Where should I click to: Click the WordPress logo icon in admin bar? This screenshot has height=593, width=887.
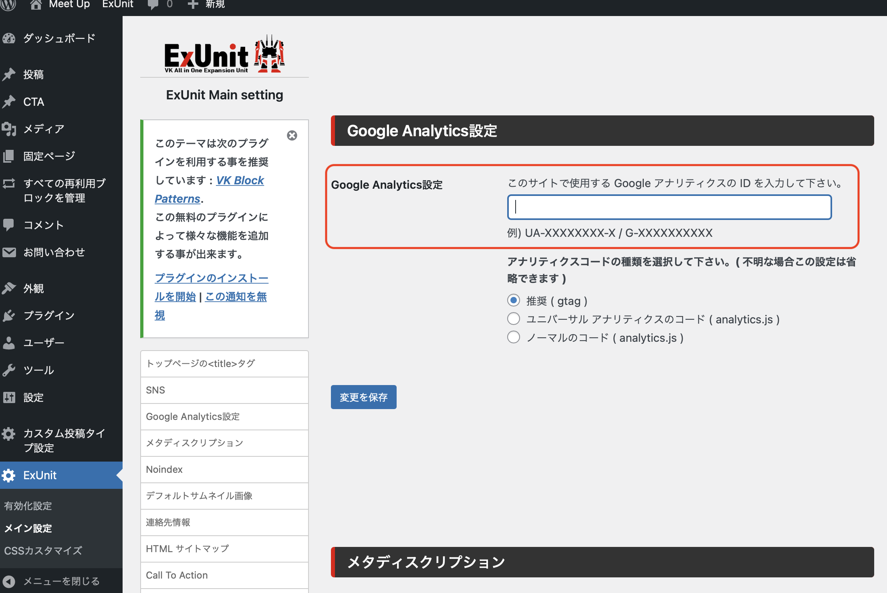[x=8, y=4]
